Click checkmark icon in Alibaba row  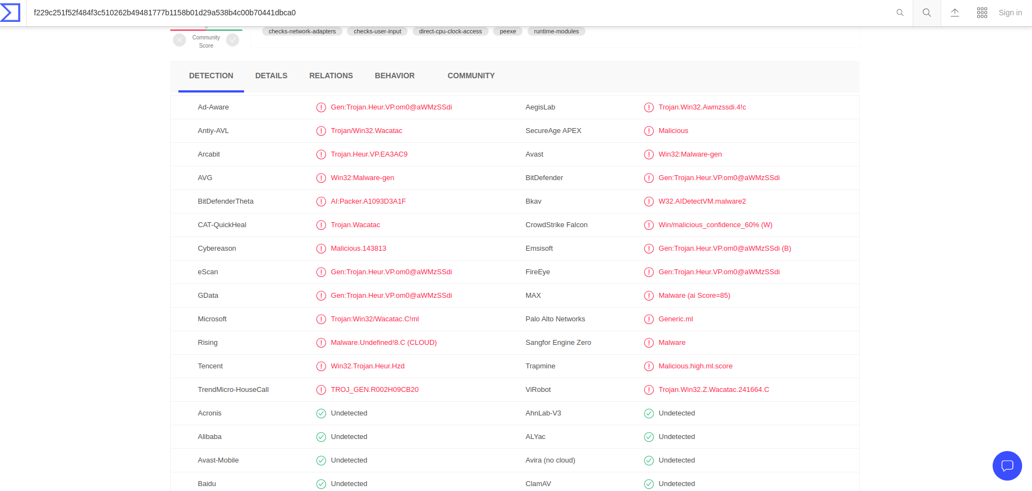321,437
